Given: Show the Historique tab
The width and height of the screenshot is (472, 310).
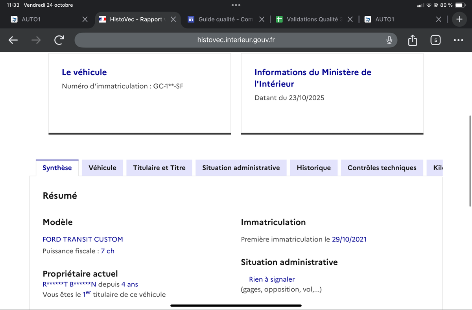Looking at the screenshot, I should (313, 168).
